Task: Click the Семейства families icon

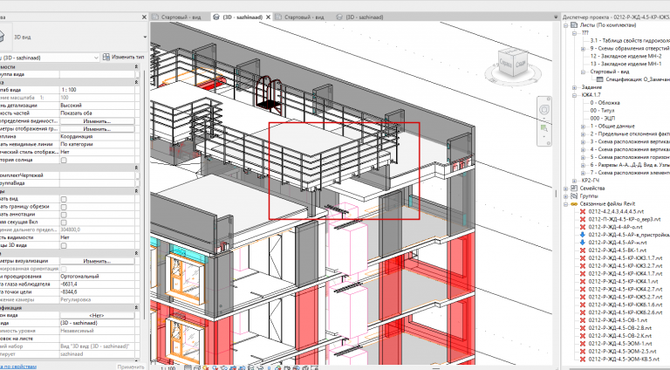Action: coord(574,188)
